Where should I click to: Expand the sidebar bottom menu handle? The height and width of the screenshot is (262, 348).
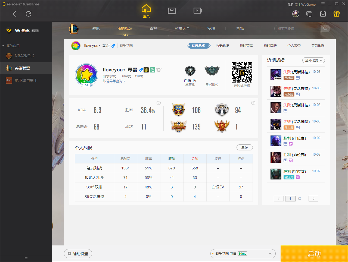pyautogui.click(x=26, y=258)
